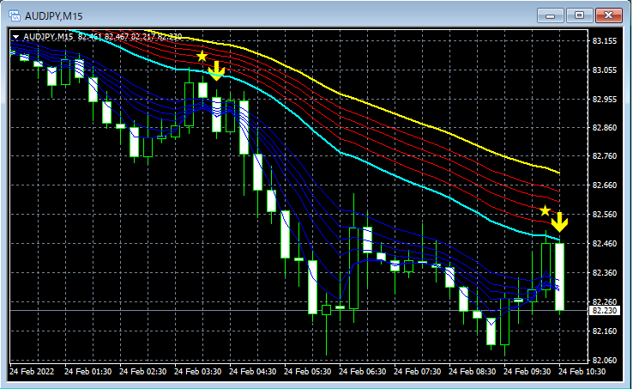Click the 24 Feb 02:30 time label
Screen dimensions: 633x389
pos(143,371)
